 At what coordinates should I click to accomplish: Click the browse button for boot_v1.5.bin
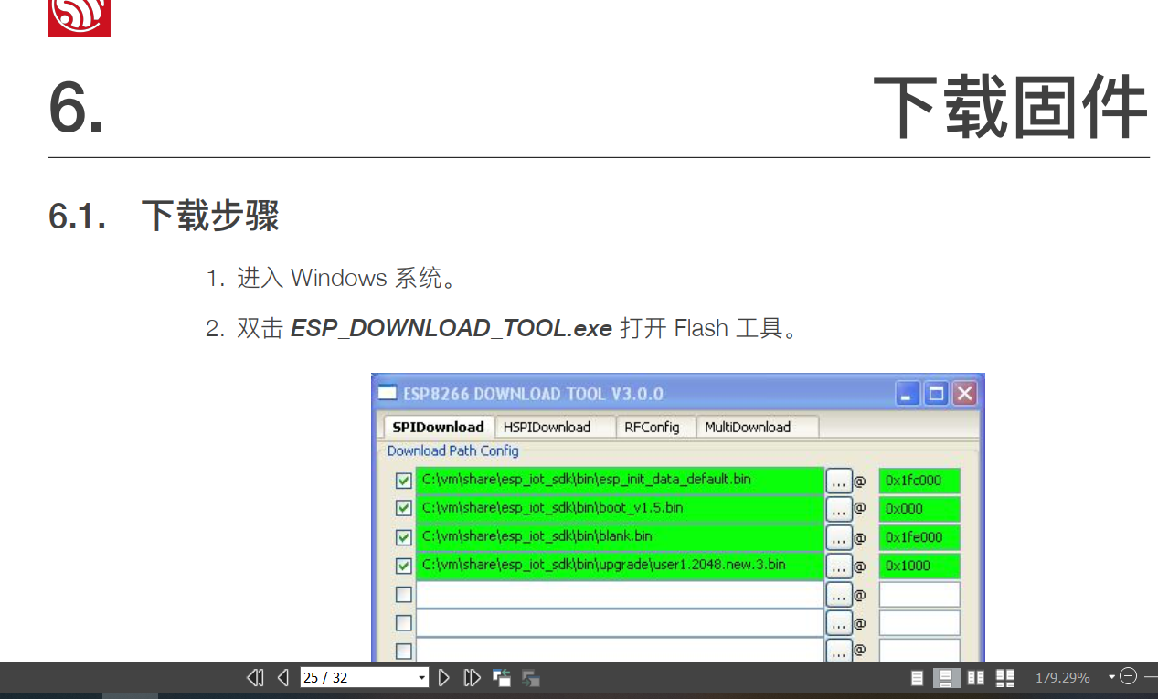pyautogui.click(x=839, y=509)
